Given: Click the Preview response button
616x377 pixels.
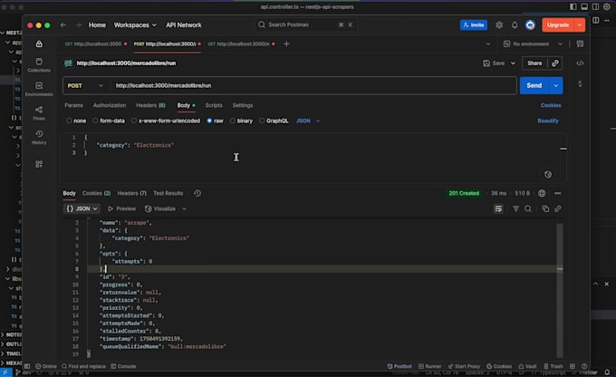Looking at the screenshot, I should [121, 208].
